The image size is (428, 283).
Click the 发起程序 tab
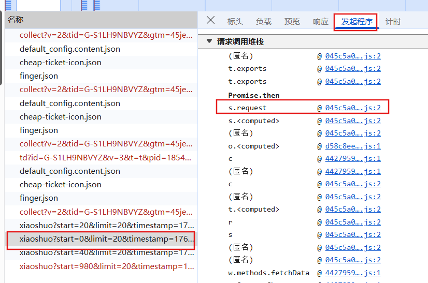(x=356, y=22)
